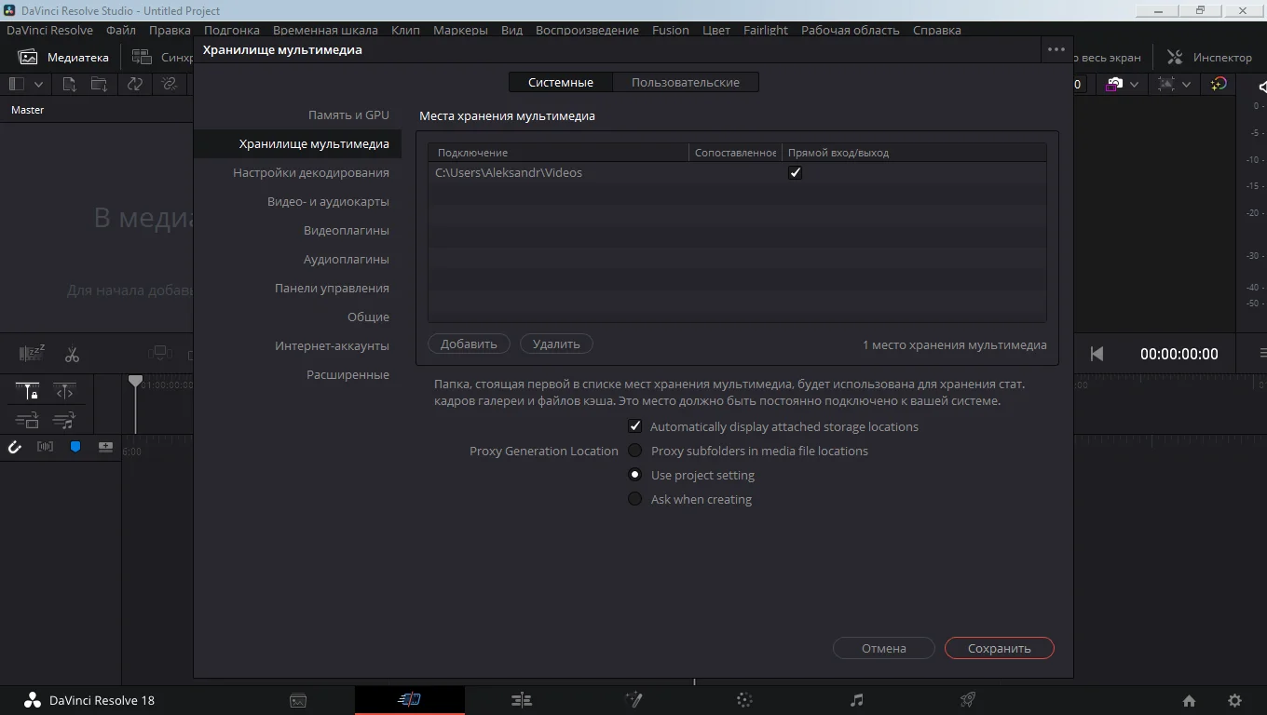Viewport: 1267px width, 715px height.
Task: Expand the camera overlay dropdown arrow
Action: pos(1134,84)
